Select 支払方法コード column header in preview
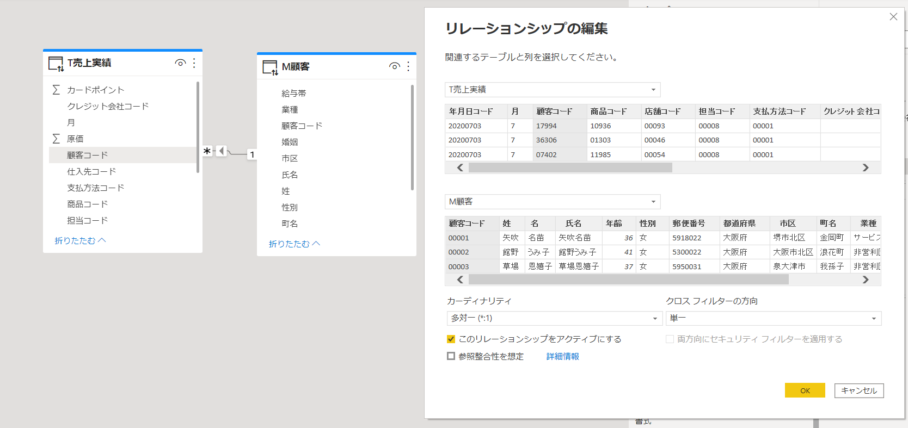The image size is (908, 428). point(785,111)
